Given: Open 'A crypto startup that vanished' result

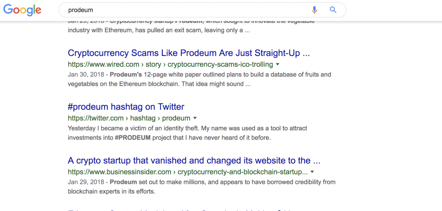Looking at the screenshot, I should pos(194,160).
